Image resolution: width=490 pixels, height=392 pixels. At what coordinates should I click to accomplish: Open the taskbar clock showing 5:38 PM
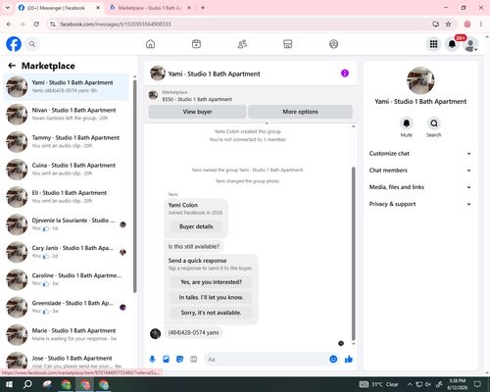click(458, 384)
